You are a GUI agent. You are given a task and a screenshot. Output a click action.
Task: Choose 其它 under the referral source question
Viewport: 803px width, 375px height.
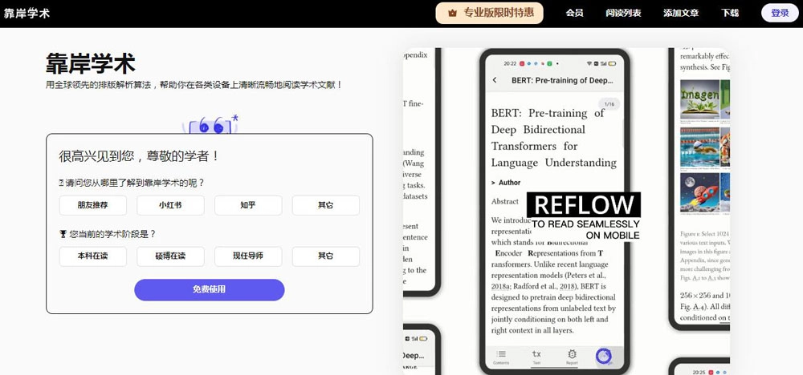click(x=326, y=205)
